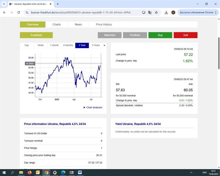Open the translate page icon
This screenshot has height=176, width=220.
(x=150, y=13)
